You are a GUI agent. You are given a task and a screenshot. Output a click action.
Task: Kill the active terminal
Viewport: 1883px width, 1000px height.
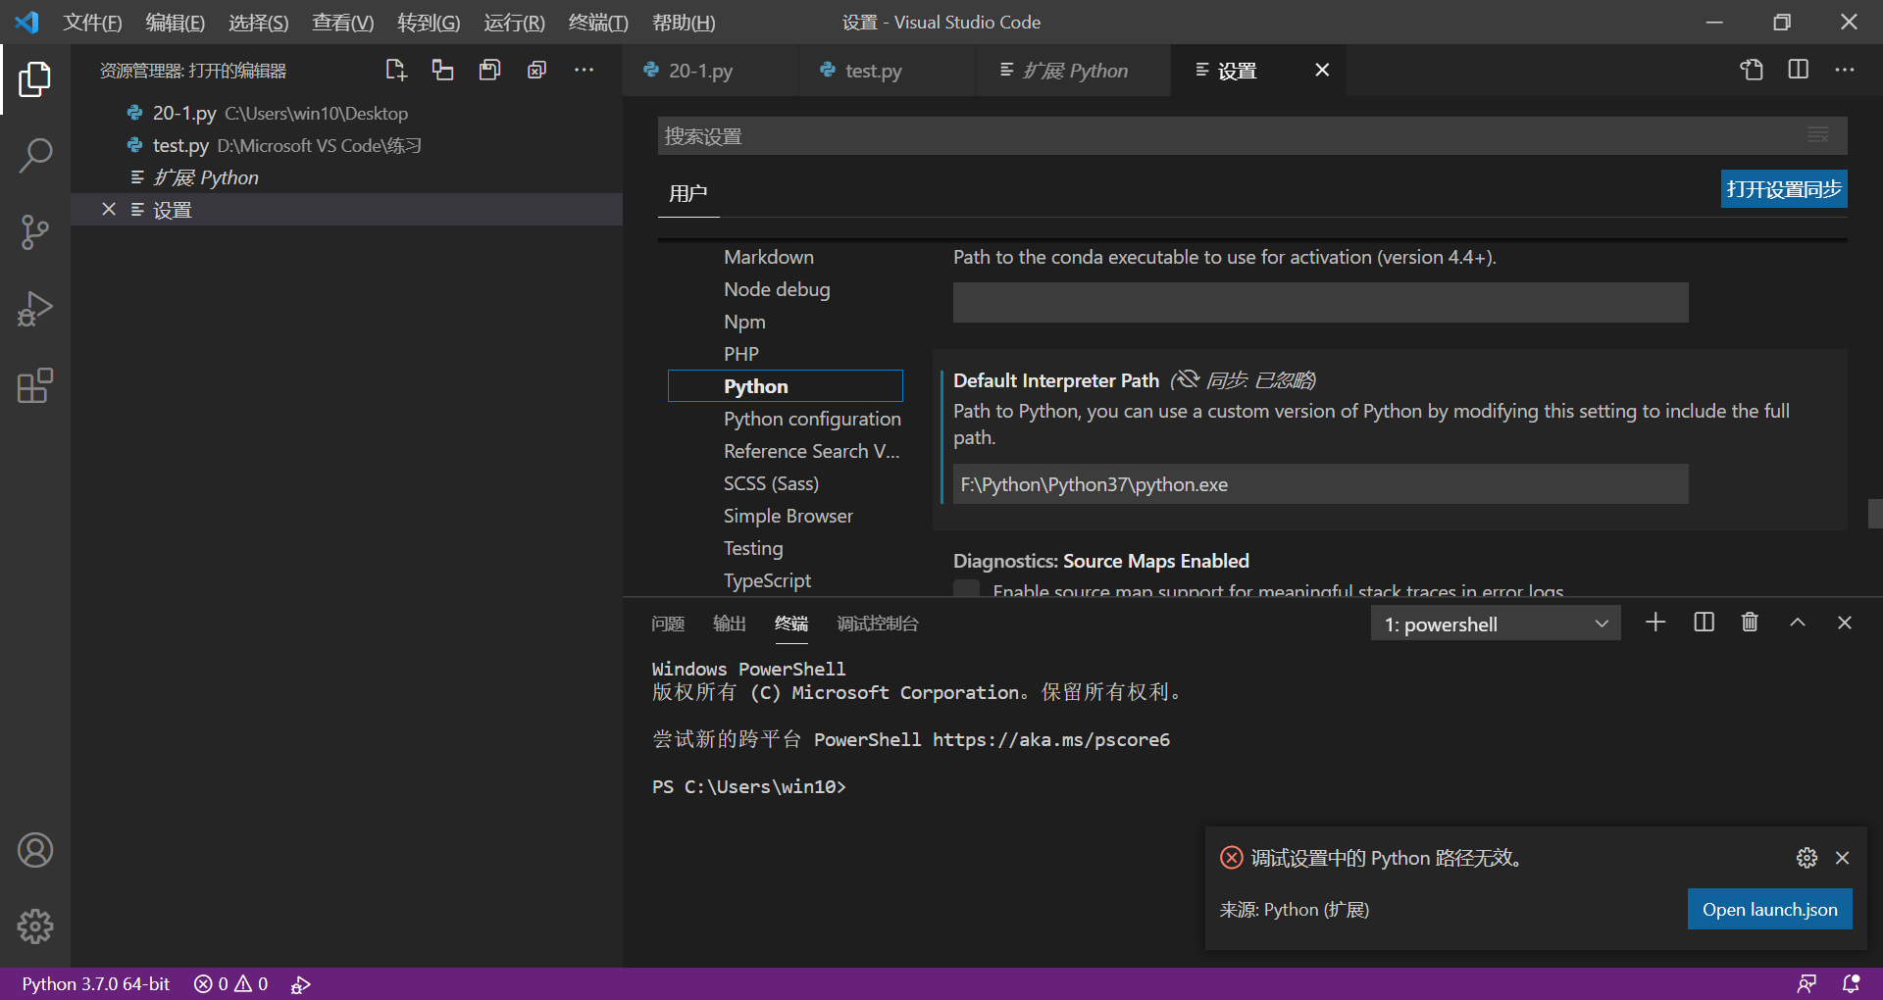(1750, 623)
